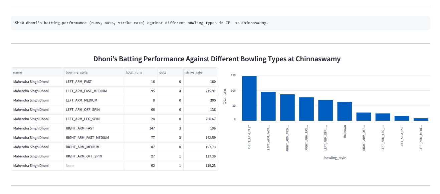This screenshot has width=440, height=194.
Task: Select the RIGHT_ARM_FAST bar in chart
Action: (x=249, y=98)
